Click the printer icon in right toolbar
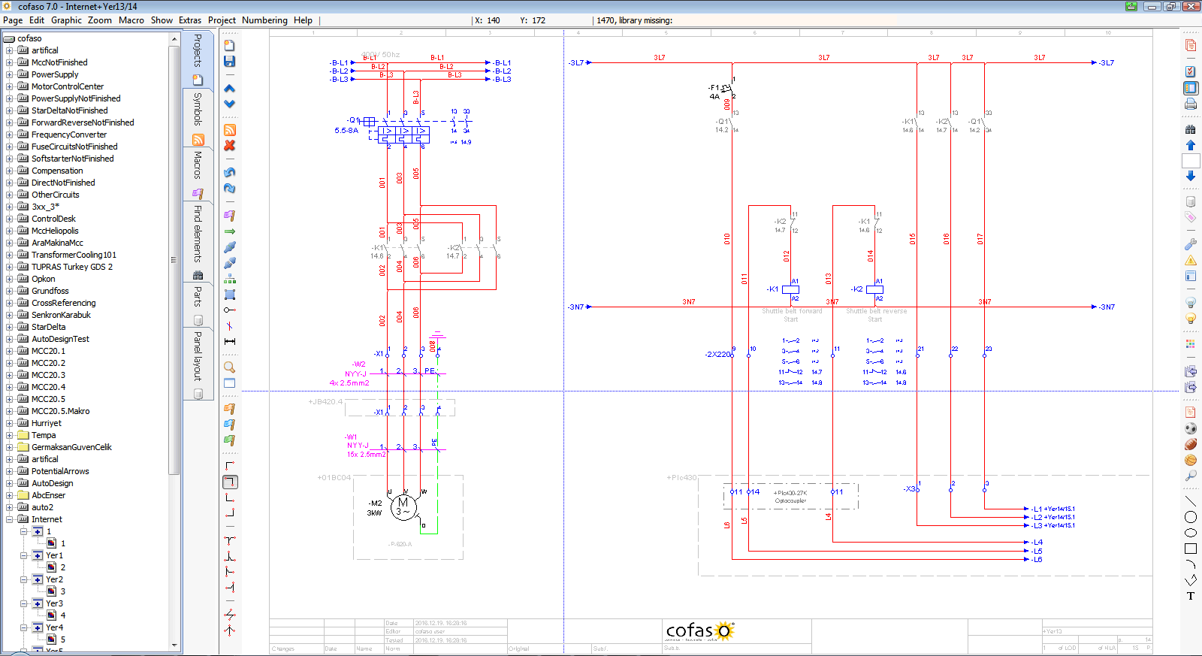Image resolution: width=1202 pixels, height=656 pixels. (x=1191, y=104)
